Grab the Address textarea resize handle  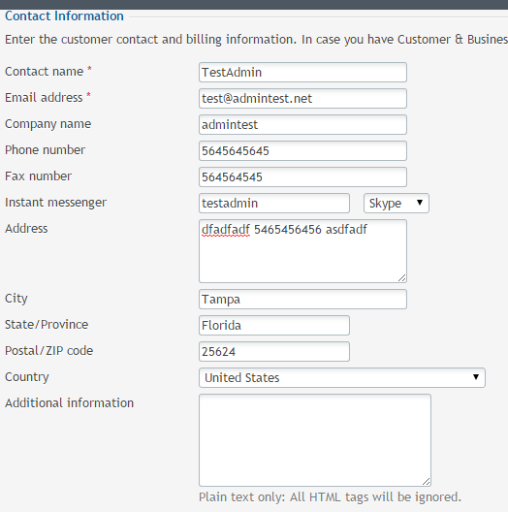click(402, 278)
